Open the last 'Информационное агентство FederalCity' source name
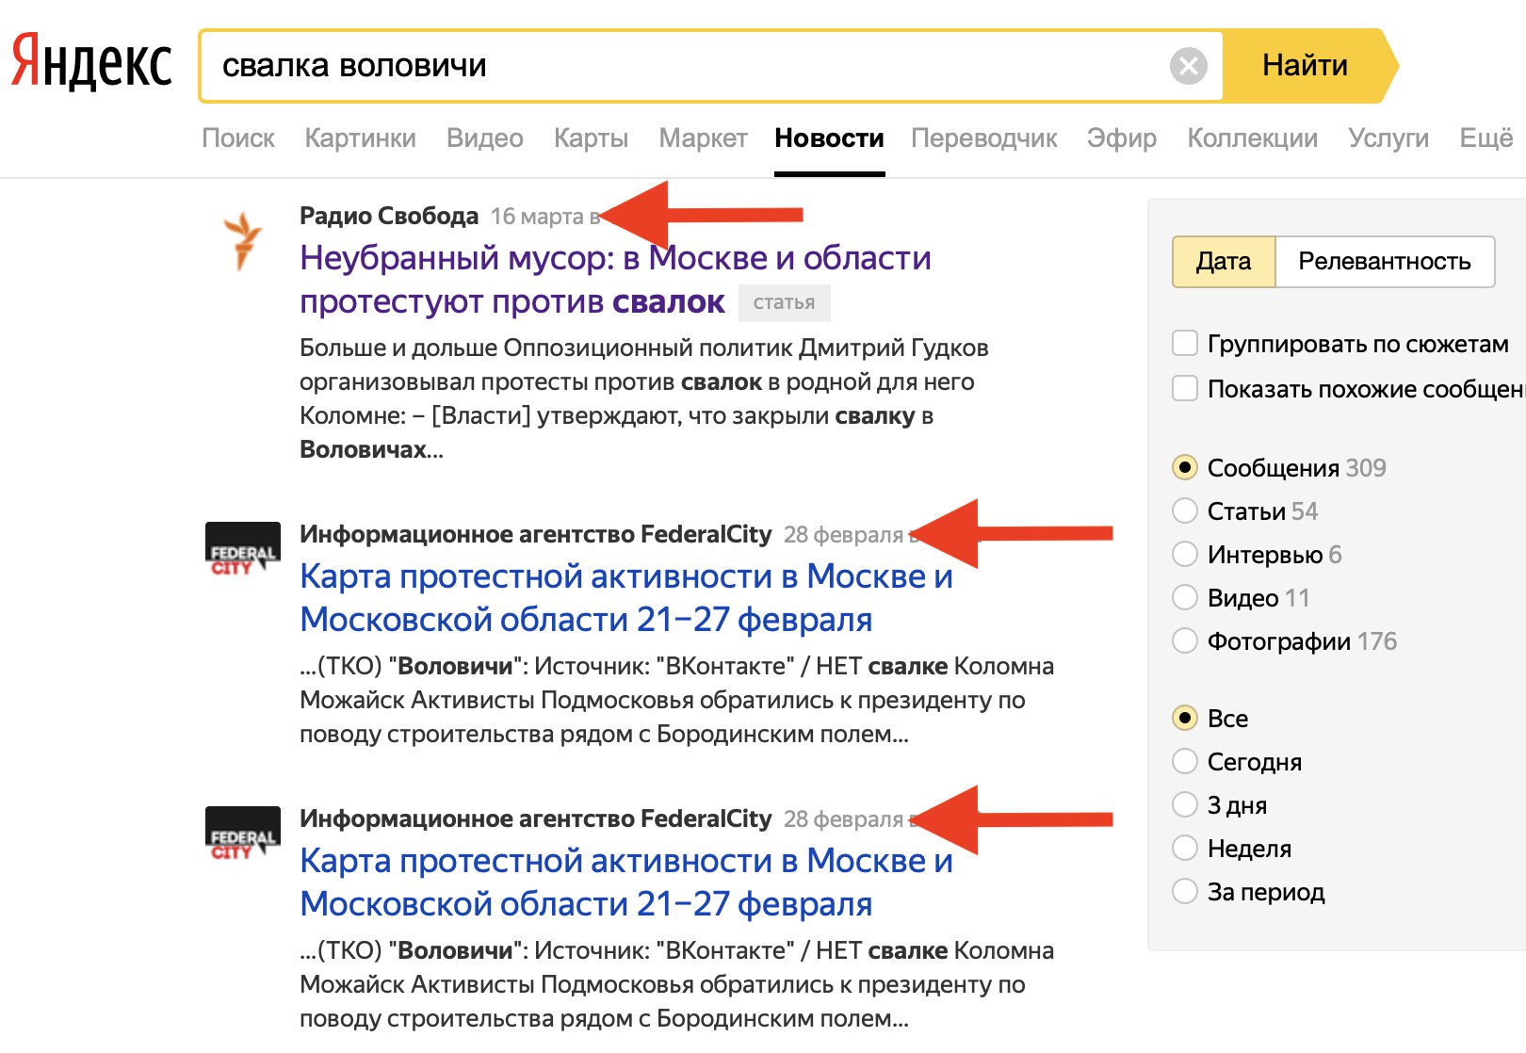The width and height of the screenshot is (1526, 1053). pyautogui.click(x=536, y=818)
